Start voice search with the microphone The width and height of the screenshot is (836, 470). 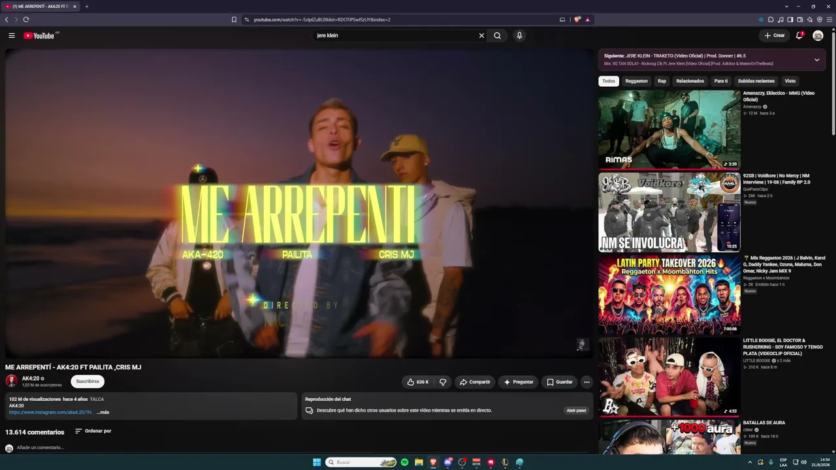click(x=519, y=36)
